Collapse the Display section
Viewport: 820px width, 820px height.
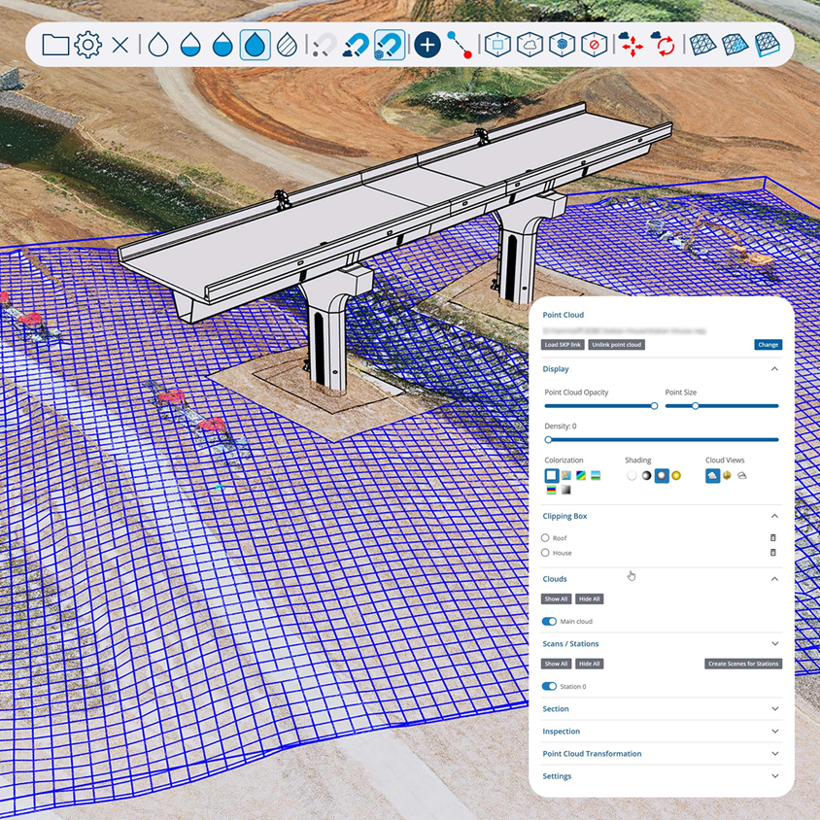click(774, 369)
